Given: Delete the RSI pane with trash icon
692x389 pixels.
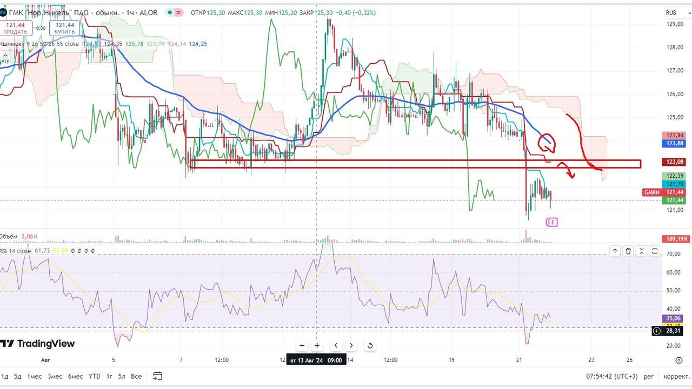Looking at the screenshot, I should pos(628,251).
